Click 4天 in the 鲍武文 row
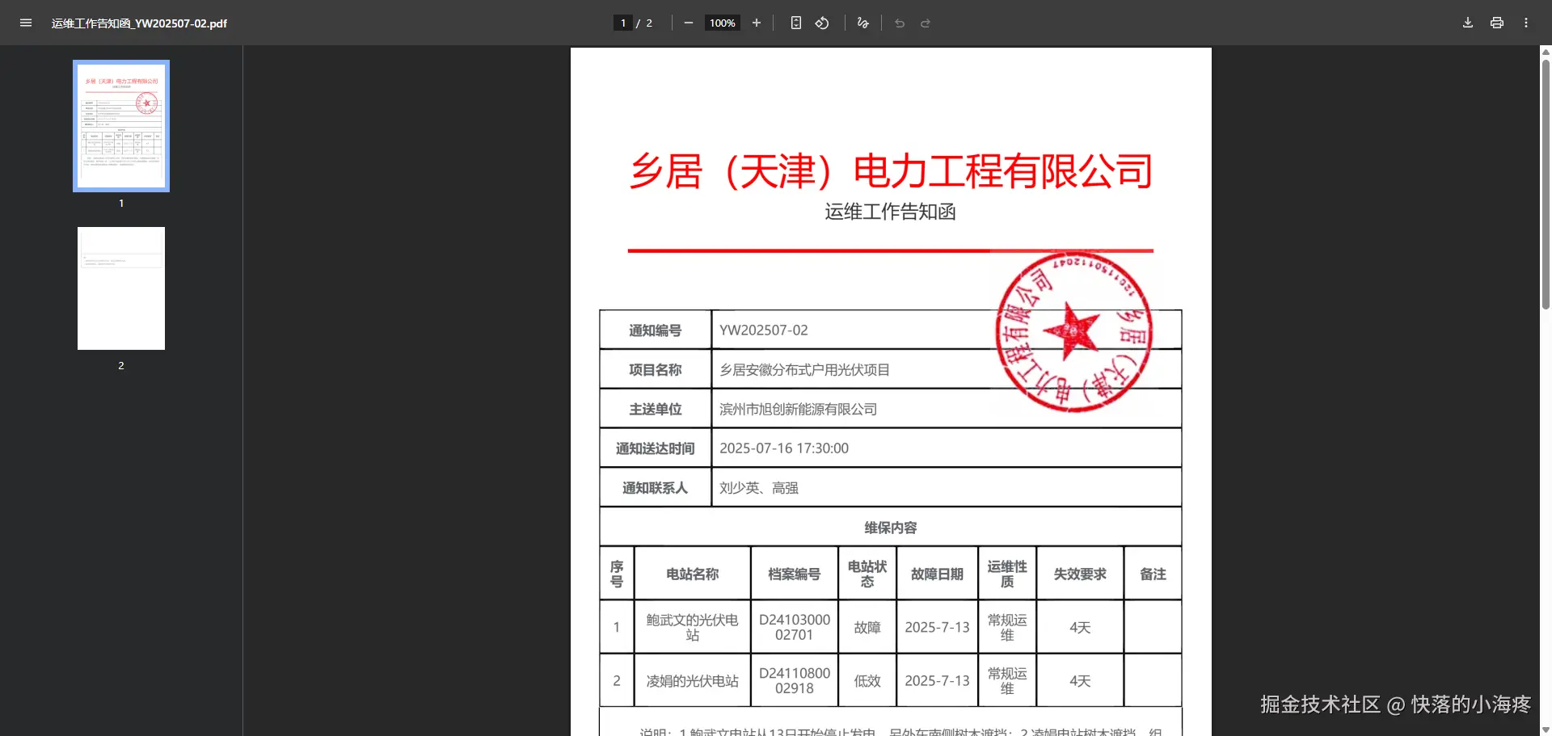The width and height of the screenshot is (1552, 736). click(x=1080, y=627)
